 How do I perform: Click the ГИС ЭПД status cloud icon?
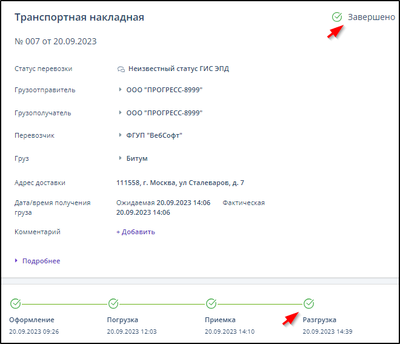click(x=121, y=69)
